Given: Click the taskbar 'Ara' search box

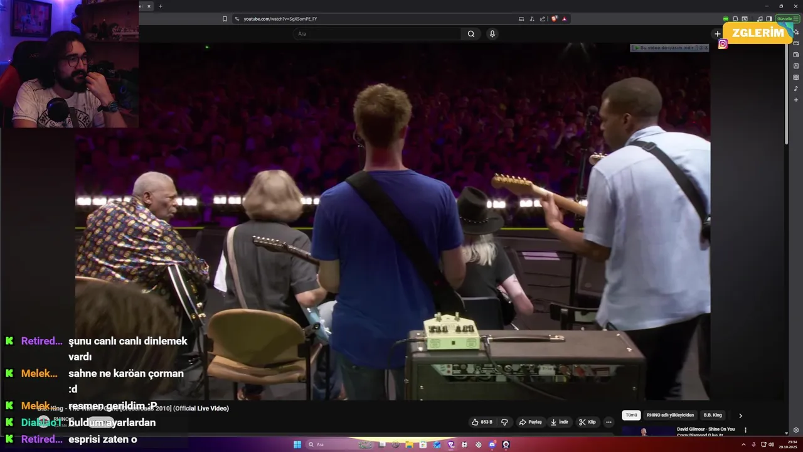Looking at the screenshot, I should pyautogui.click(x=339, y=444).
